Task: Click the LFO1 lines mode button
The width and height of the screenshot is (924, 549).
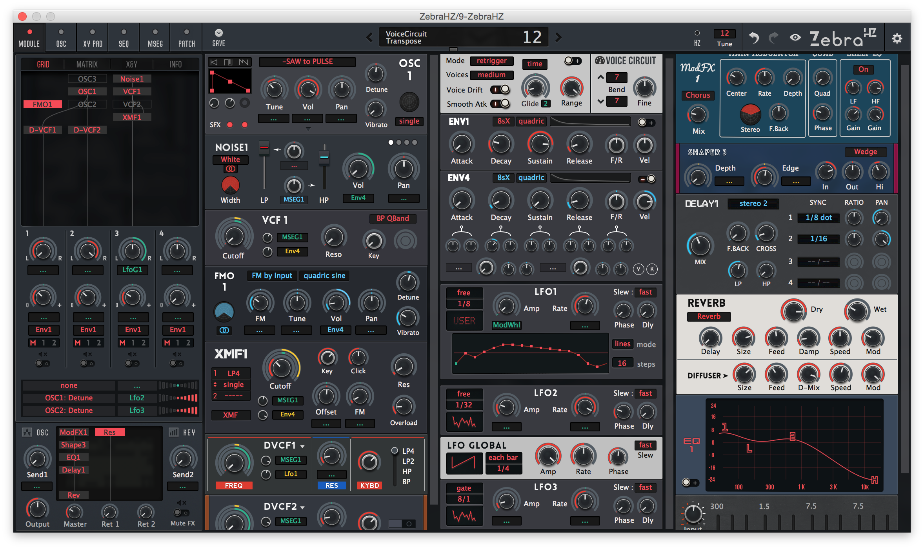Action: (x=622, y=344)
